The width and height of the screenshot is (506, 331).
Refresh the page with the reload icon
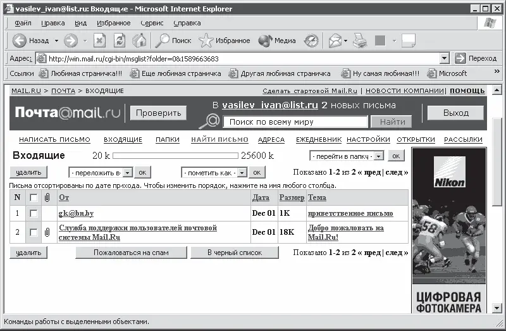click(x=120, y=41)
